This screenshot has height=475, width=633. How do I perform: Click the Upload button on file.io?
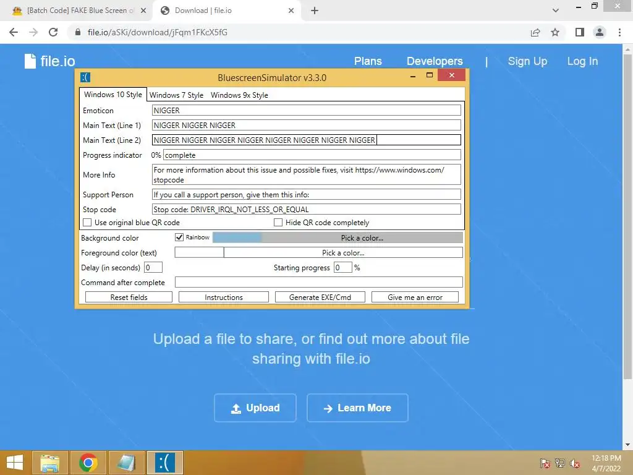coord(255,408)
